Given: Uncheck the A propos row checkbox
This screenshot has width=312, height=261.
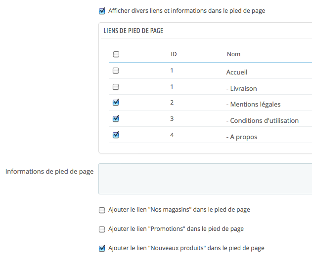Looking at the screenshot, I should coord(116,135).
